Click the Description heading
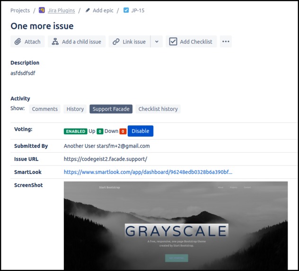The height and width of the screenshot is (271, 299). (25, 63)
